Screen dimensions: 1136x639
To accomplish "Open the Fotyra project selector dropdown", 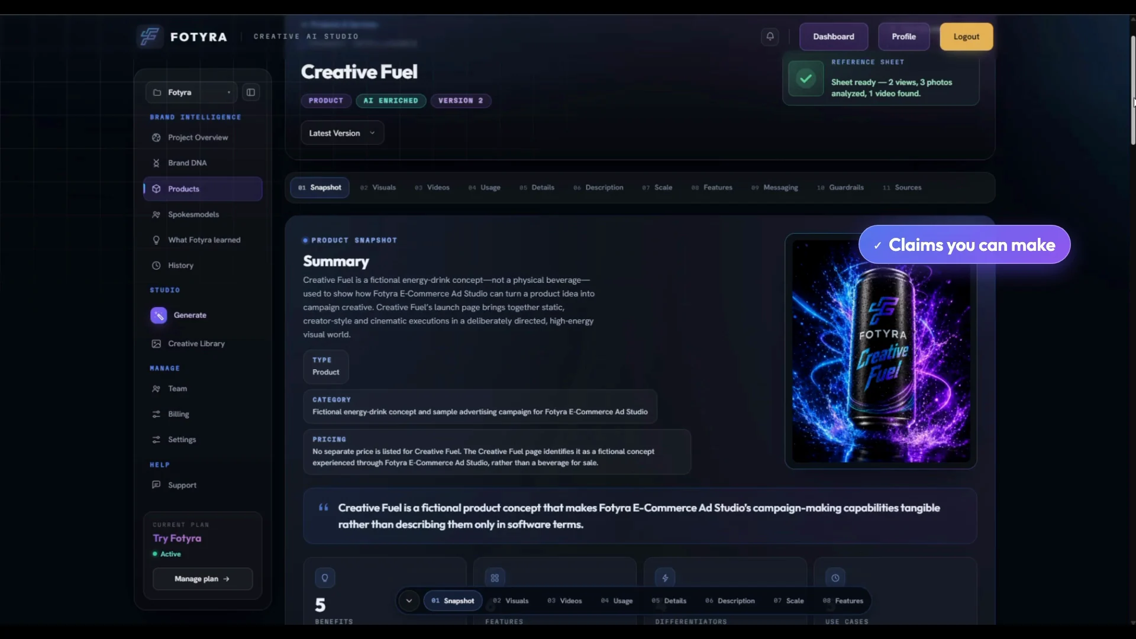I will click(x=192, y=92).
